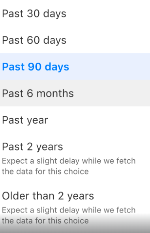The width and height of the screenshot is (150, 233).
Task: Choose data older than two years
Action: 75,208
